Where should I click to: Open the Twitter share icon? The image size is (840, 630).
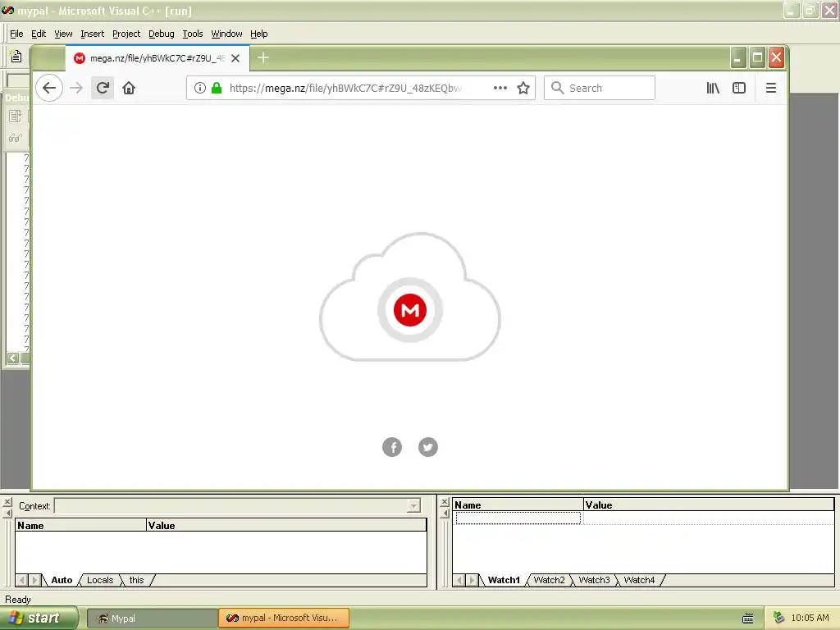point(428,447)
